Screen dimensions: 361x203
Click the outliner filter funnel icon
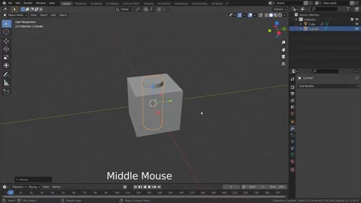pyautogui.click(x=348, y=9)
